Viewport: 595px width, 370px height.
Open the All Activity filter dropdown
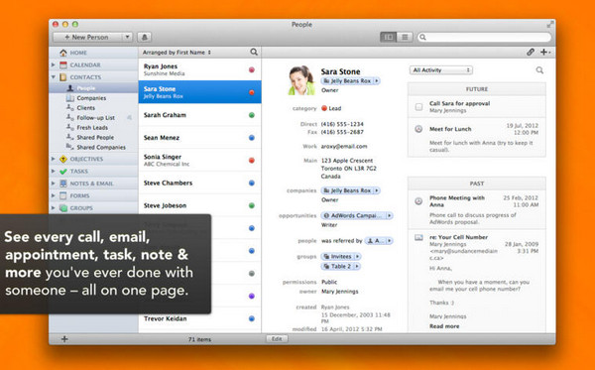(x=441, y=69)
